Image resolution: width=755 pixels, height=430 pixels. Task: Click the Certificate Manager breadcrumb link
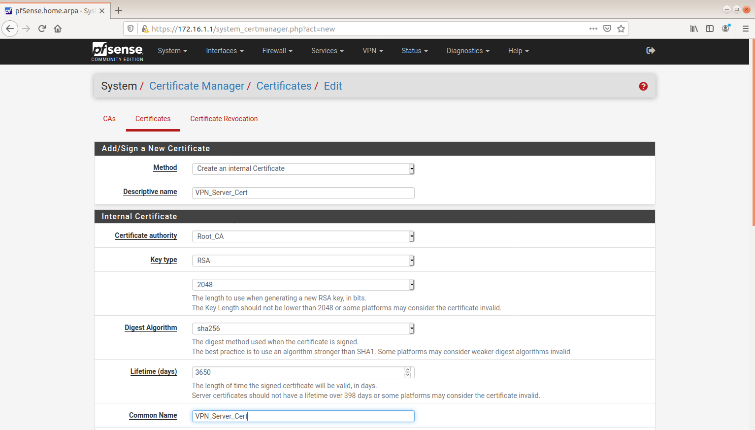click(197, 86)
